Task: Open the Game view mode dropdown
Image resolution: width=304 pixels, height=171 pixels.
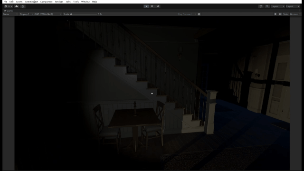Action: tap(10, 14)
